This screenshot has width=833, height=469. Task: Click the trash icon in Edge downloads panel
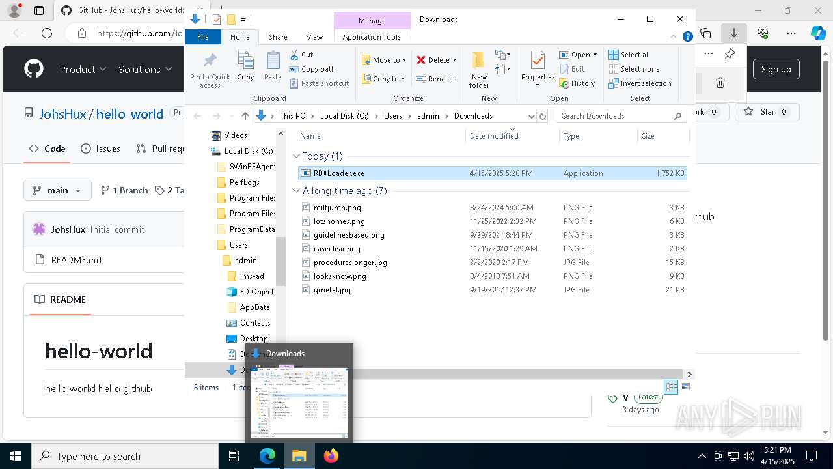coord(720,83)
